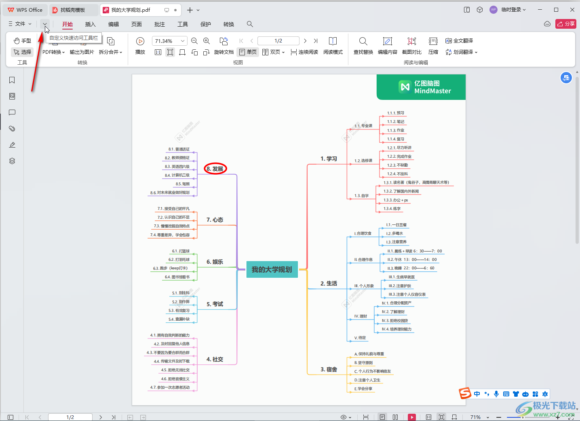Image resolution: width=580 pixels, height=421 pixels.
Task: Click red play button in status bar
Action: (x=412, y=417)
